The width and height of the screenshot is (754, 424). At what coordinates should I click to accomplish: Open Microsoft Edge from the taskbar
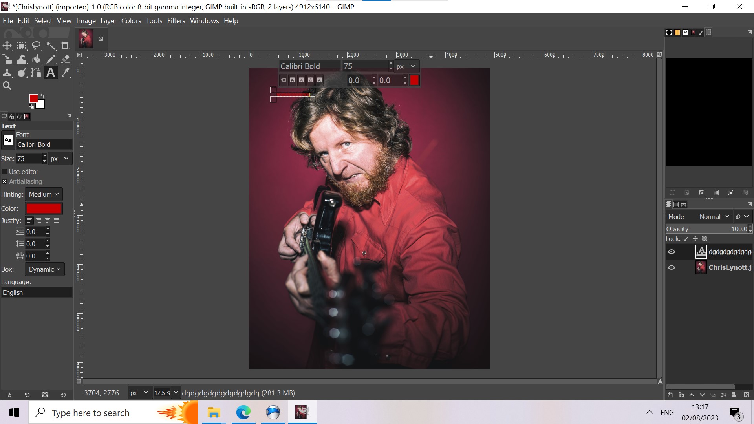243,413
